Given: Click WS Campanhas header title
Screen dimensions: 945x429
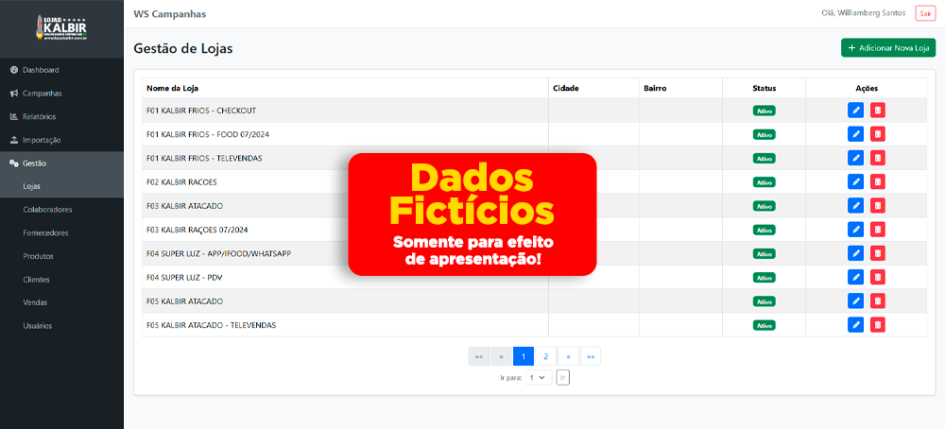Looking at the screenshot, I should click(170, 14).
